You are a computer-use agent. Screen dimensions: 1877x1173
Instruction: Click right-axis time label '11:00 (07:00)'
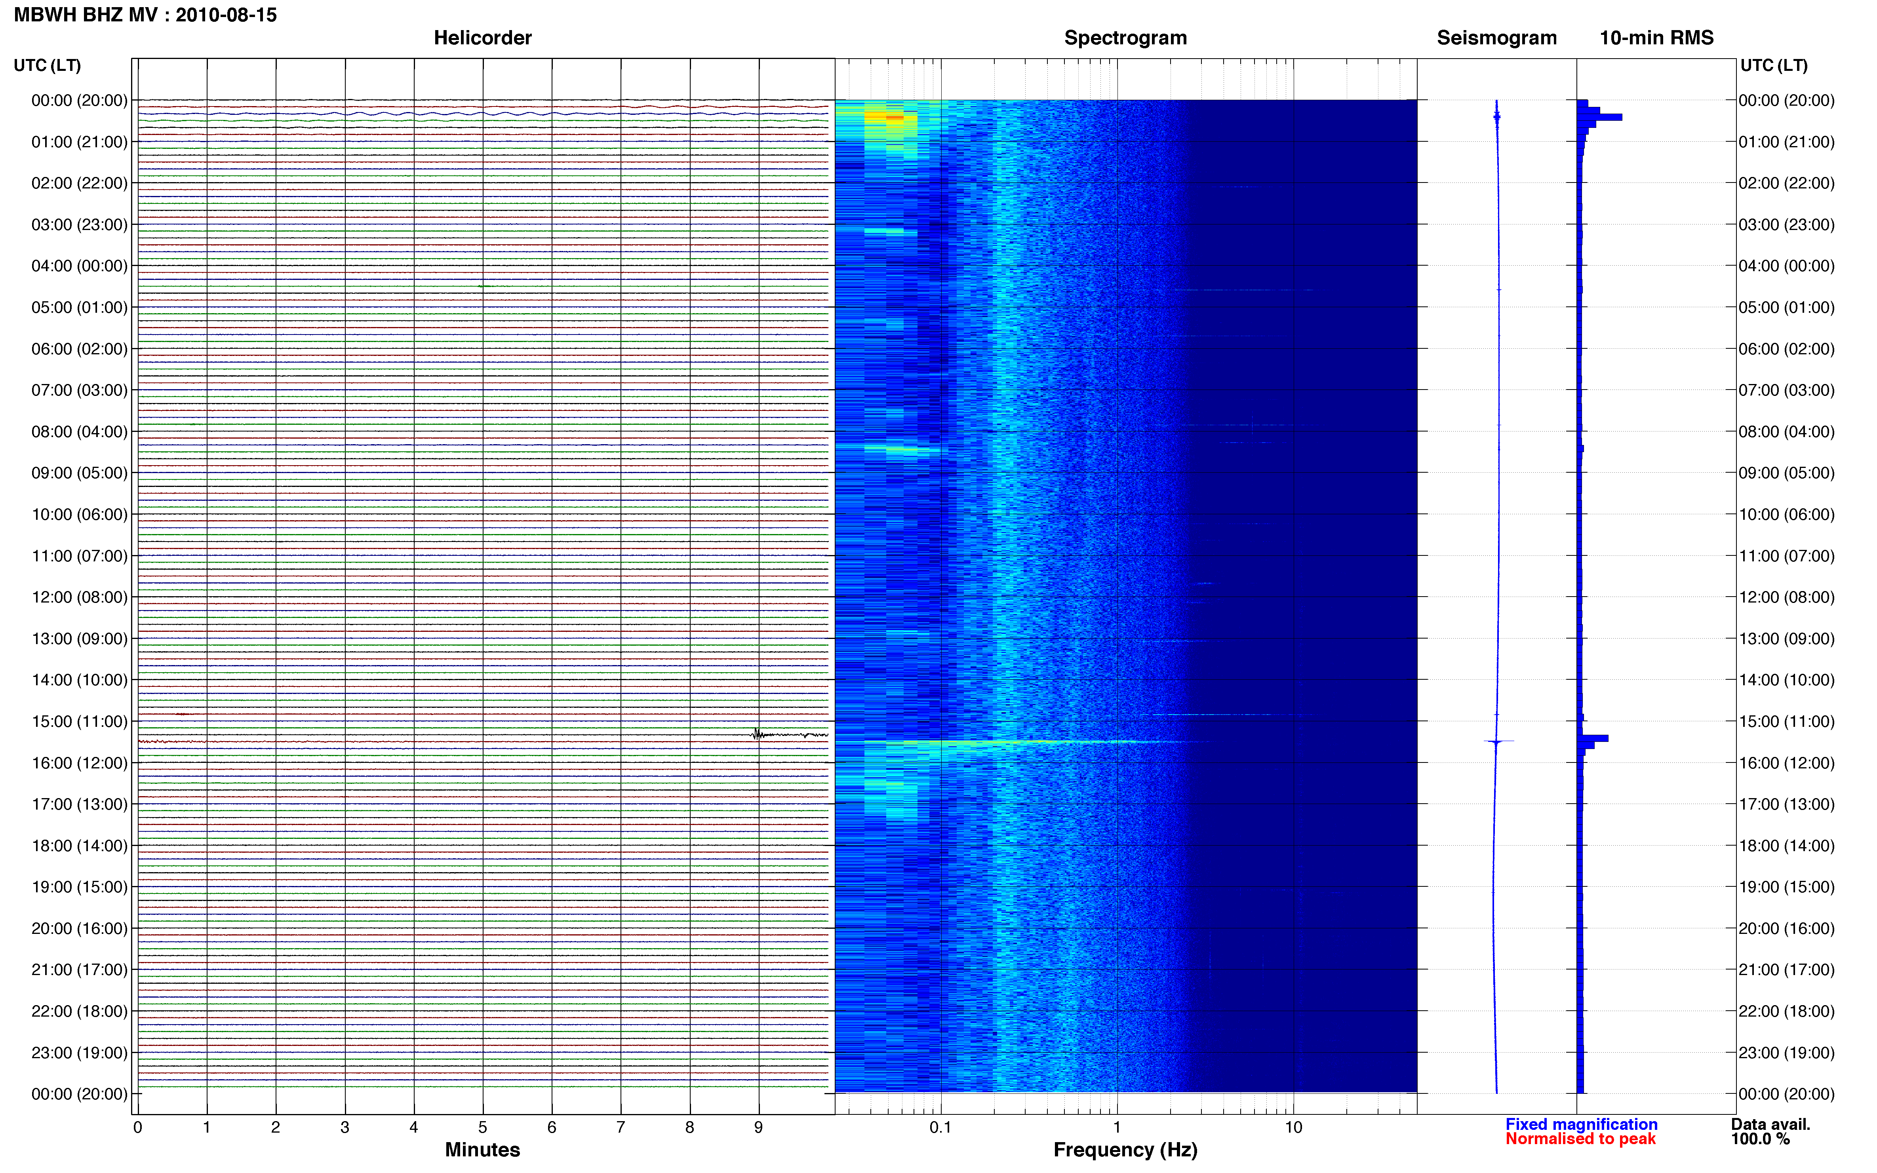(1786, 556)
